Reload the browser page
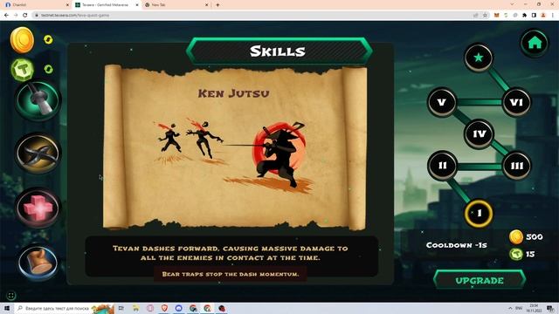 point(25,16)
